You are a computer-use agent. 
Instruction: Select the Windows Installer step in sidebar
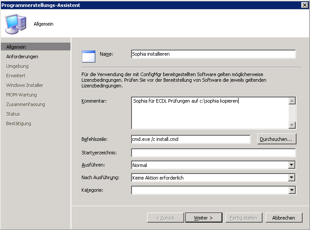24,85
